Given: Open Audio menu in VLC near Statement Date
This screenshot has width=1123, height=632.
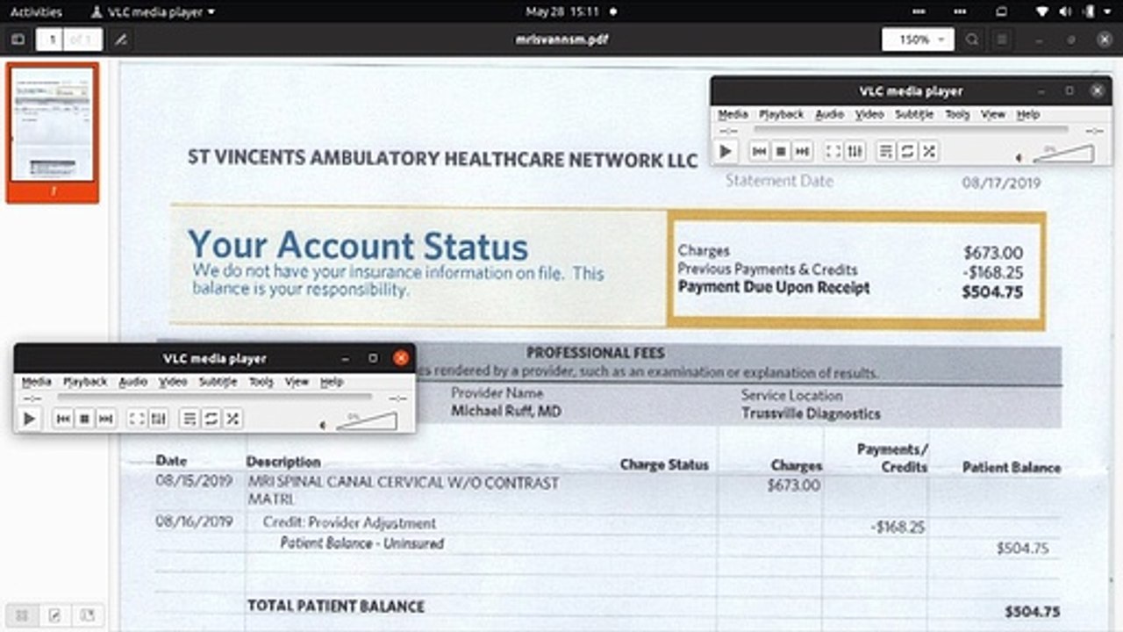Looking at the screenshot, I should (829, 114).
